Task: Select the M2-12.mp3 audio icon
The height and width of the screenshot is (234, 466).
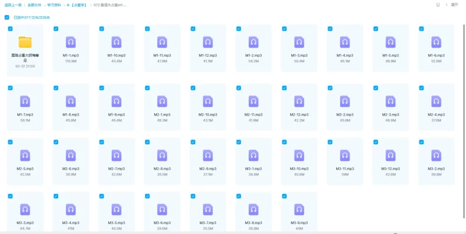Action: click(x=299, y=101)
